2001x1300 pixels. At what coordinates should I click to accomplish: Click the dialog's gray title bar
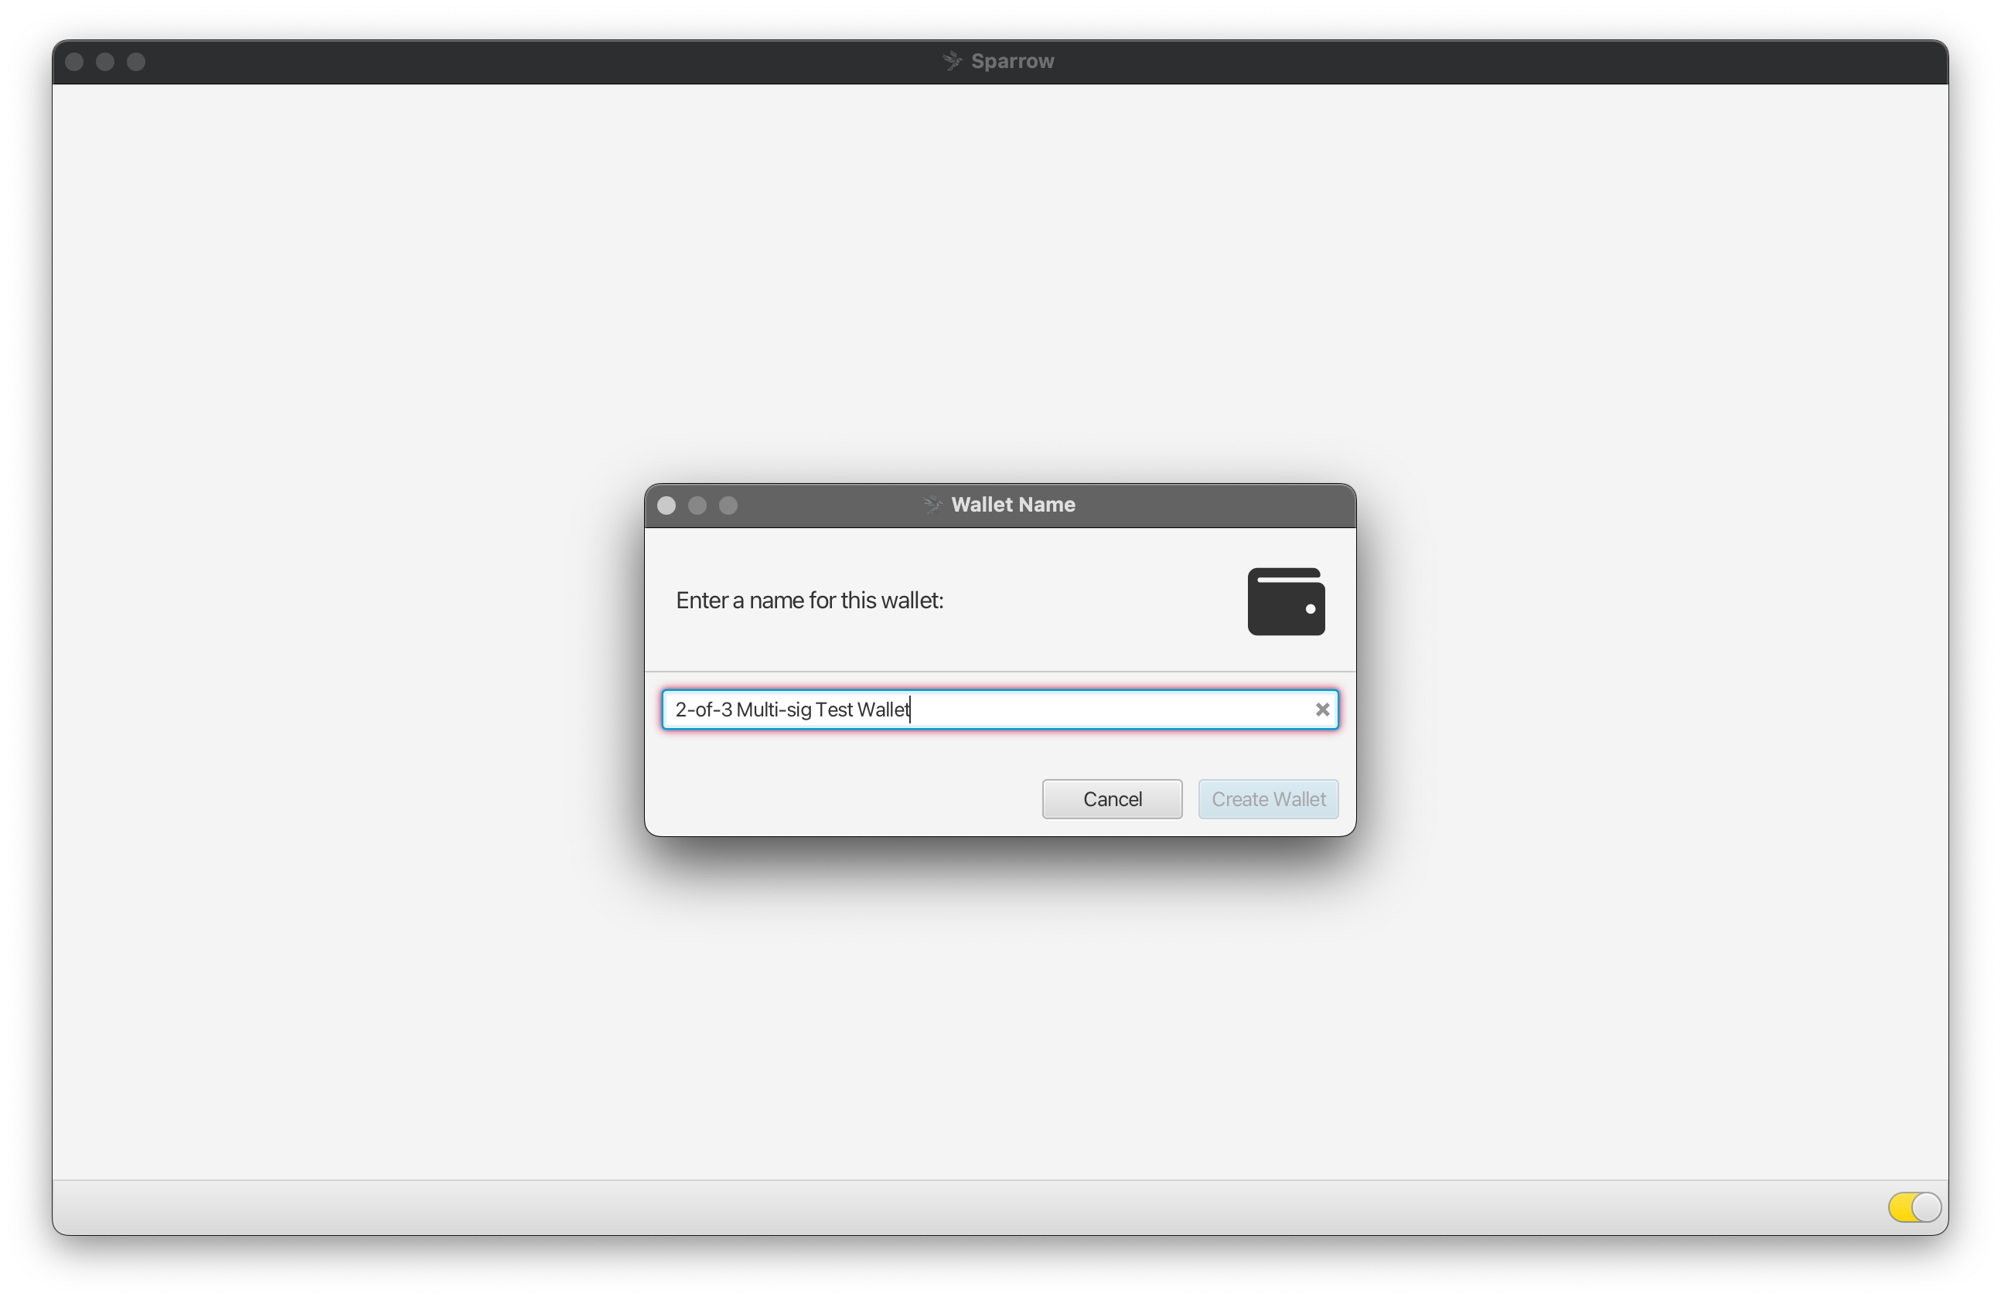[x=1219, y=505]
